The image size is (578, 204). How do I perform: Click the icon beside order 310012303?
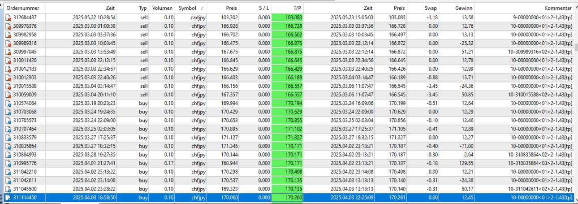point(8,78)
